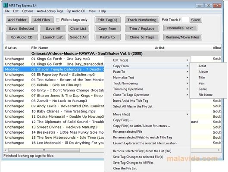This screenshot has width=228, height=172.
Task: Toggle the With no tags only checkbox
Action: pyautogui.click(x=58, y=20)
